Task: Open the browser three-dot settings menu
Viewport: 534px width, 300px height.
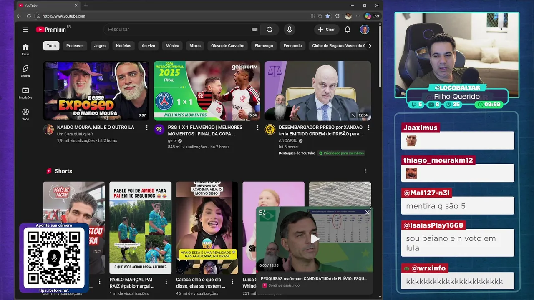Action: click(x=358, y=16)
